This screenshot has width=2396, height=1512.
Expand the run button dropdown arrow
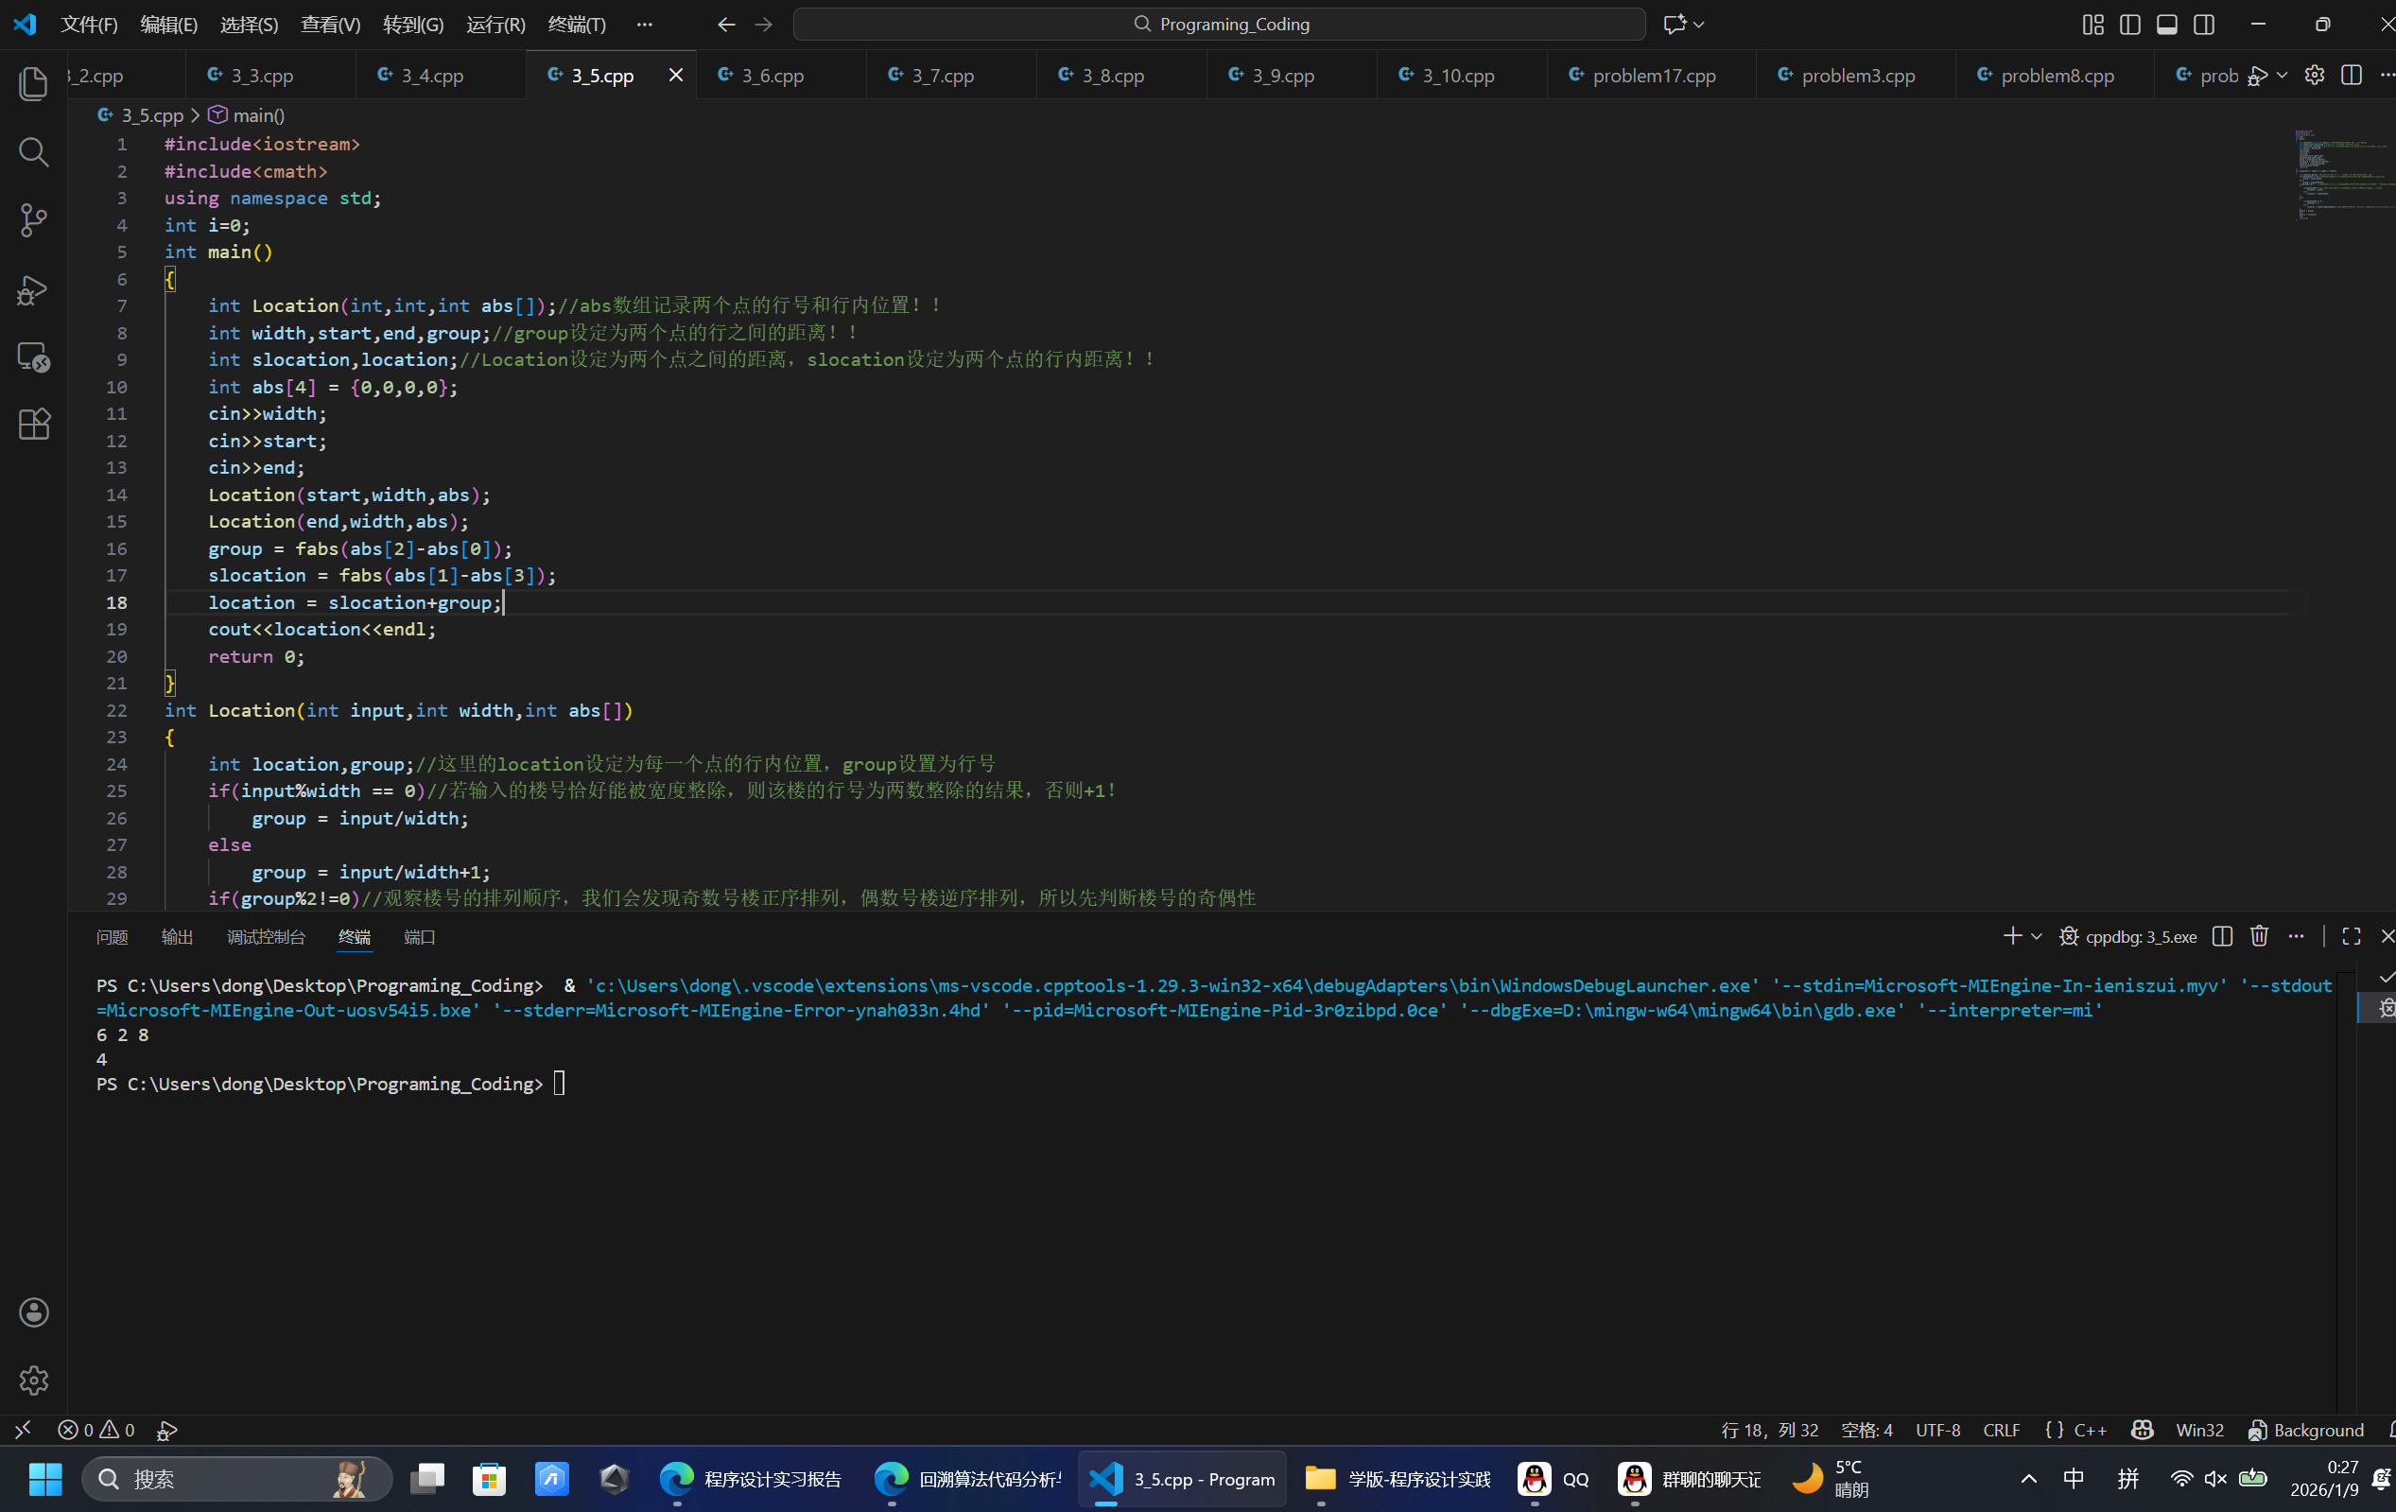click(2282, 76)
